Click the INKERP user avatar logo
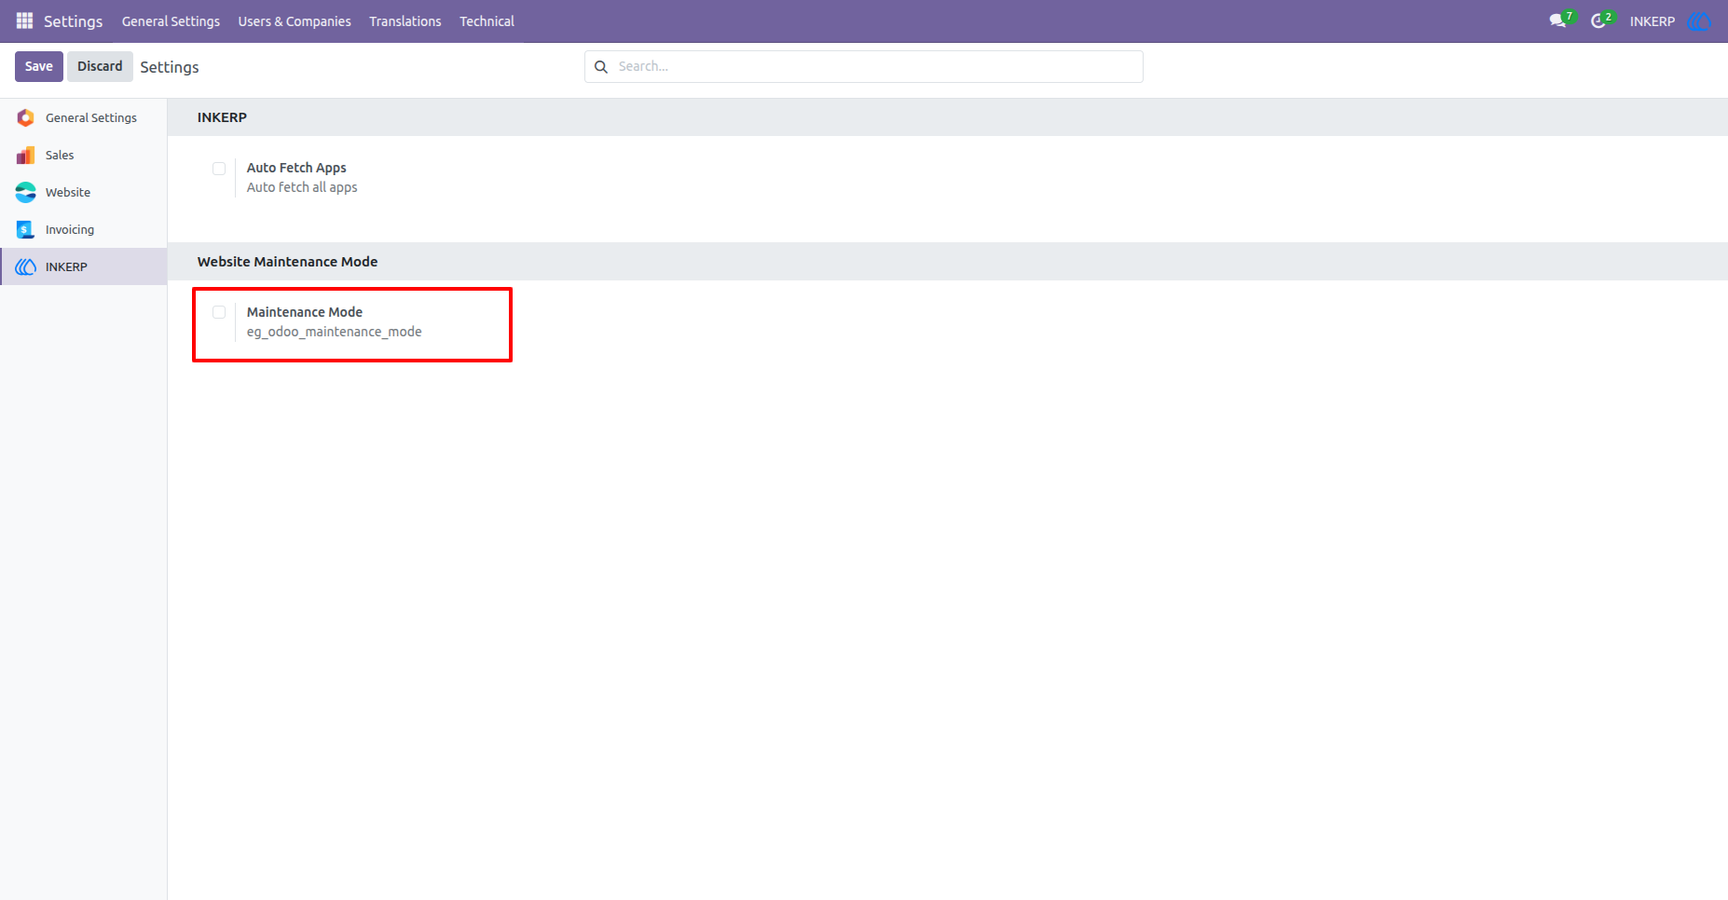This screenshot has width=1728, height=900. point(1699,20)
